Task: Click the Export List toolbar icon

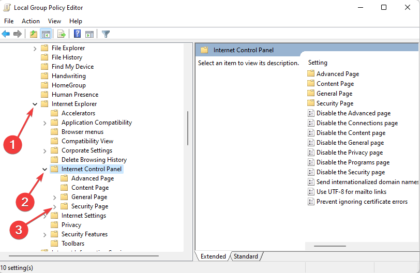Action: 62,34
